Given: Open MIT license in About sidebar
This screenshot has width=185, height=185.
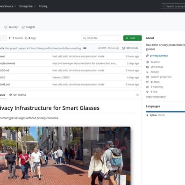Looking at the screenshot, I should [x=157, y=67].
